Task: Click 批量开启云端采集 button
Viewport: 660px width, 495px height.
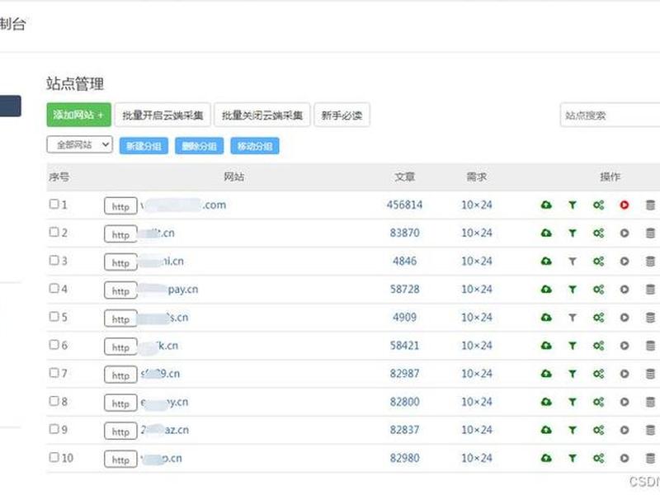Action: point(163,115)
